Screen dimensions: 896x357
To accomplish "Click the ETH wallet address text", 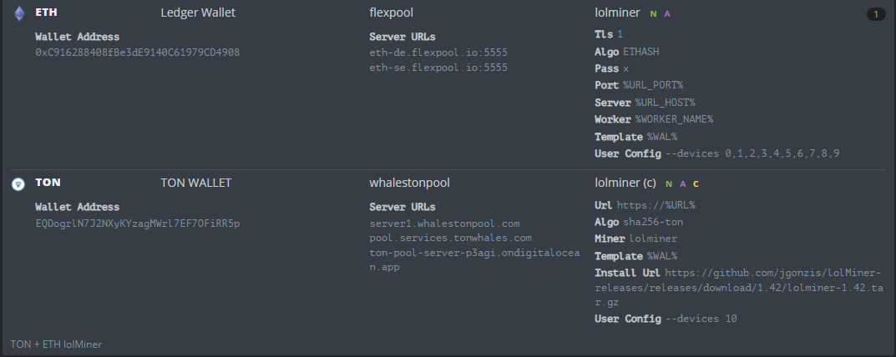I will coord(137,53).
